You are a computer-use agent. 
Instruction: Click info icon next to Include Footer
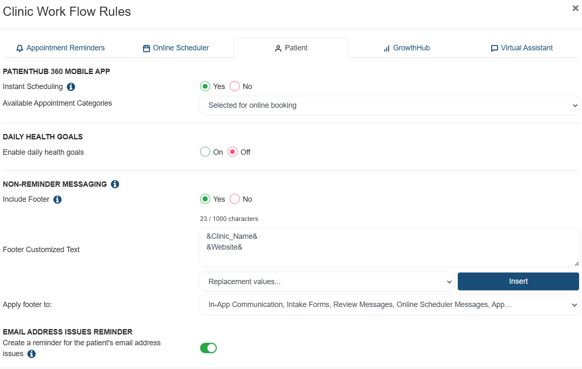point(58,199)
